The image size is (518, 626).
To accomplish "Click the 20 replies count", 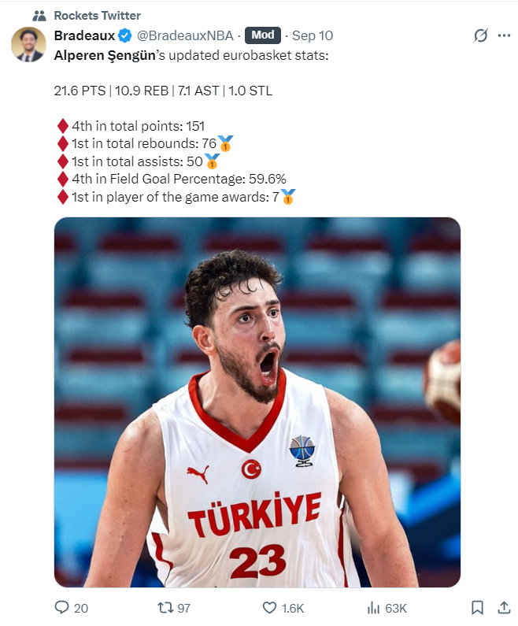I will pos(80,608).
